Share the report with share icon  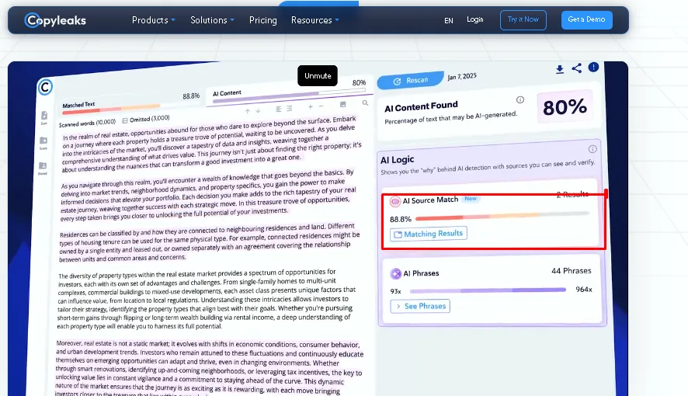coord(576,68)
